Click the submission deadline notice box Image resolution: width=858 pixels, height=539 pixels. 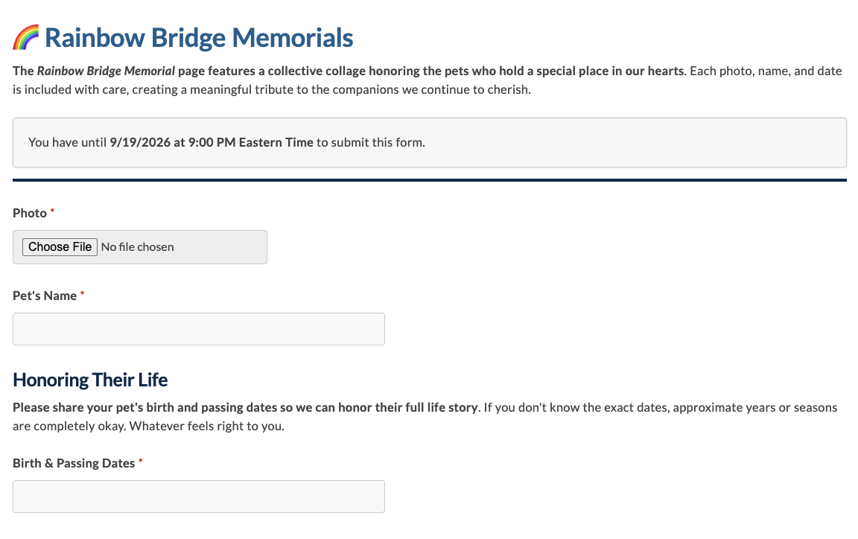(x=430, y=142)
